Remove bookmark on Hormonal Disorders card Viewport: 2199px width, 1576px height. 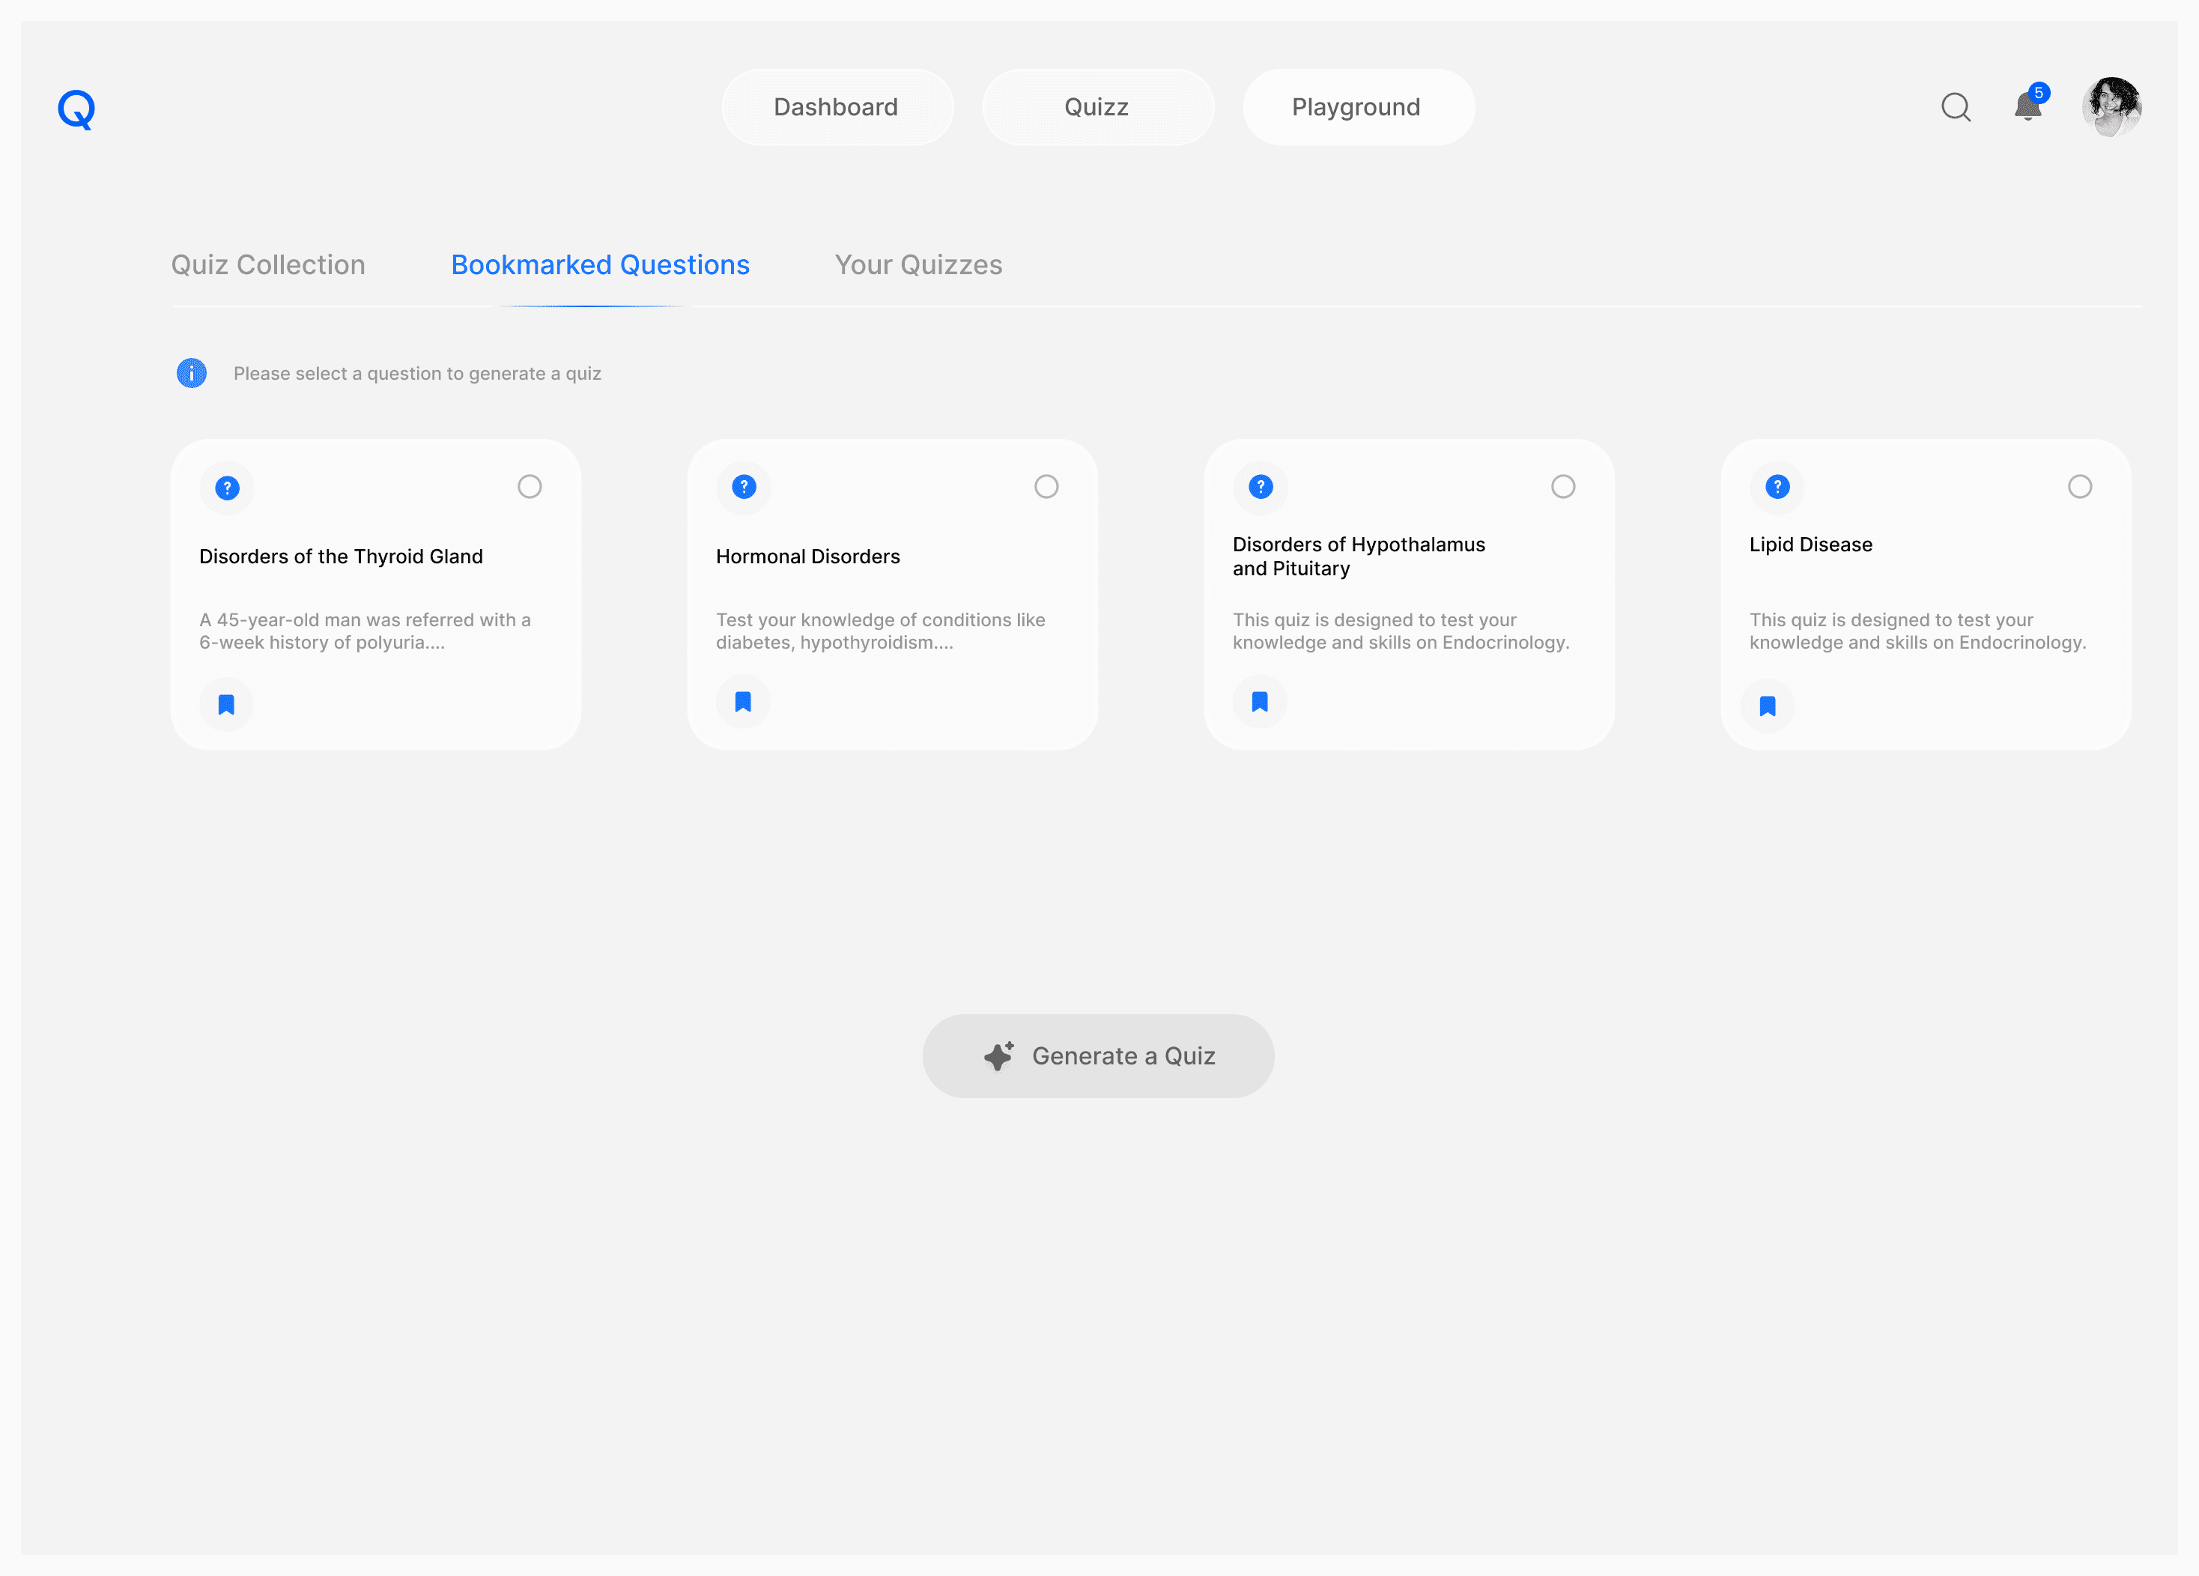[x=743, y=701]
